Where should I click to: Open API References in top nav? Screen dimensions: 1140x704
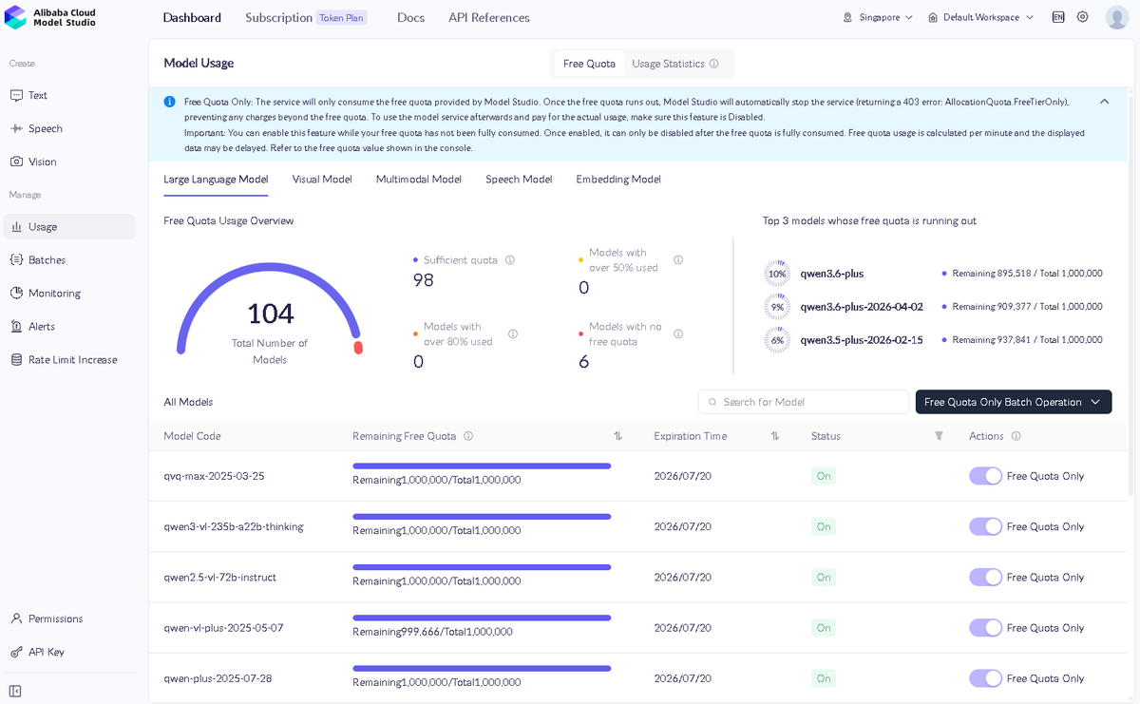coord(489,17)
